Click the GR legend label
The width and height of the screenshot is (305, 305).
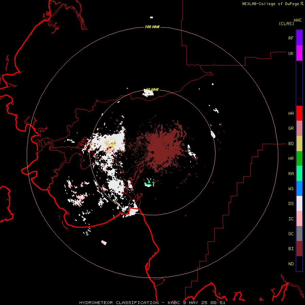point(291,128)
